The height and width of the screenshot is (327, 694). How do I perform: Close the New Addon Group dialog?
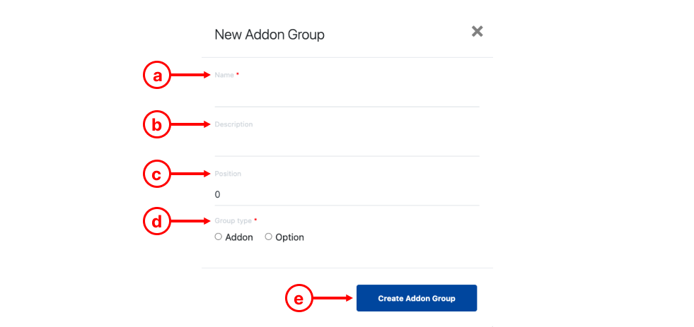click(x=477, y=31)
